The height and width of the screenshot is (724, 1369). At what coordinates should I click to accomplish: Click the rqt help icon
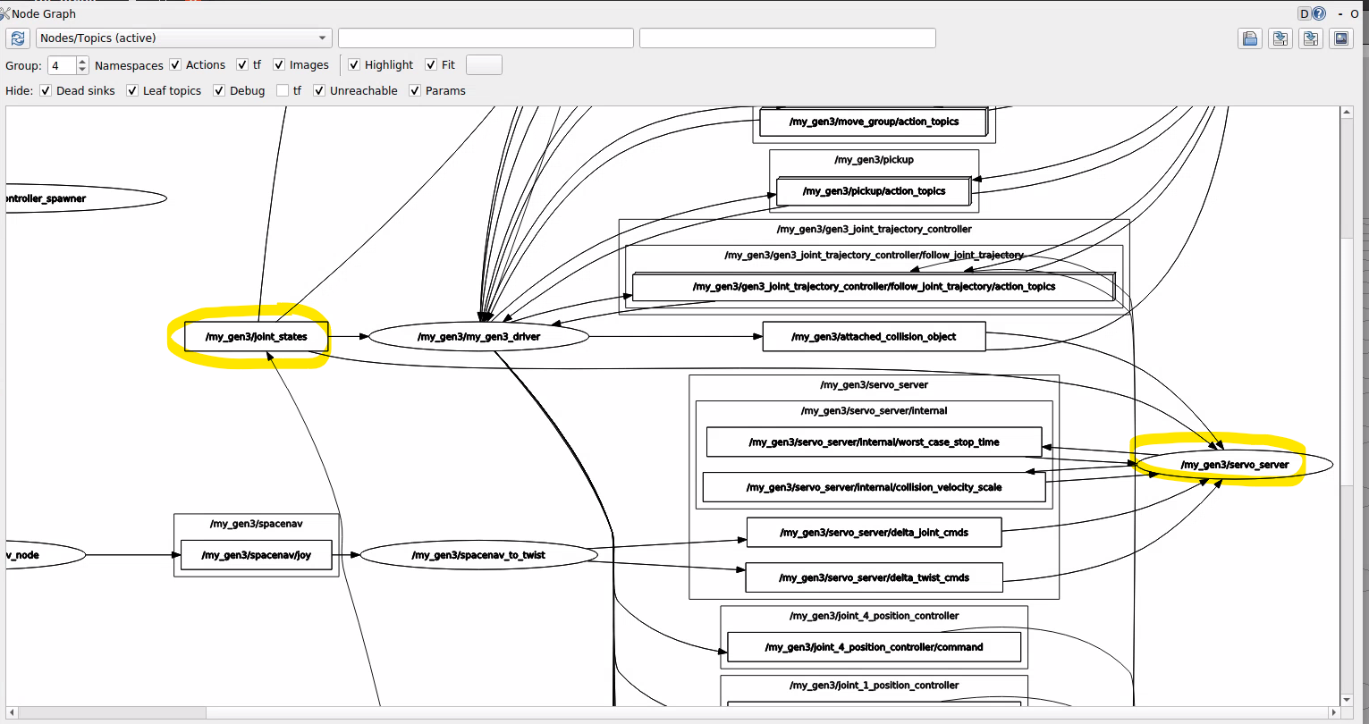click(1318, 13)
